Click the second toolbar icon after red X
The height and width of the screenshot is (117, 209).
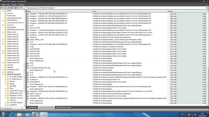click(x=5, y=8)
